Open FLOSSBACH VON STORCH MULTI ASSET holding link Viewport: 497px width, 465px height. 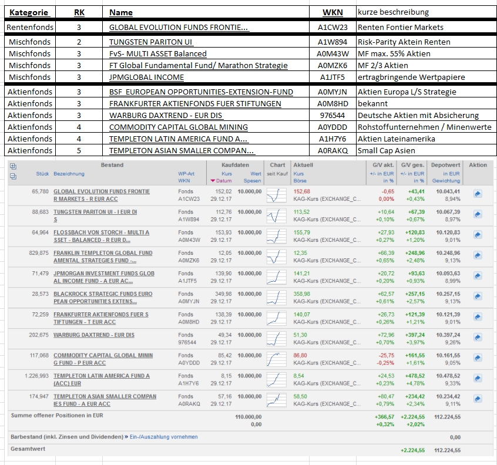pyautogui.click(x=101, y=236)
